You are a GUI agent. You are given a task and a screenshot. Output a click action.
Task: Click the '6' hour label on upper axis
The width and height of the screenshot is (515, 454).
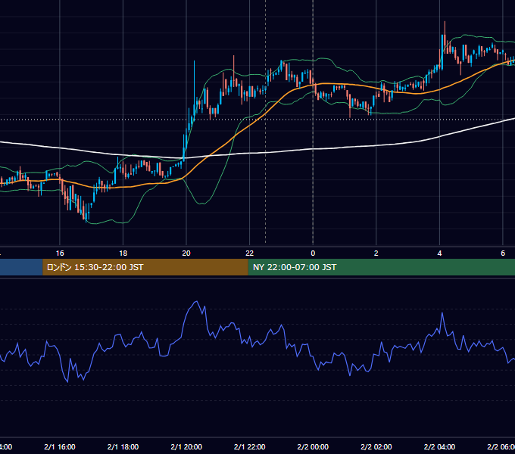click(503, 253)
